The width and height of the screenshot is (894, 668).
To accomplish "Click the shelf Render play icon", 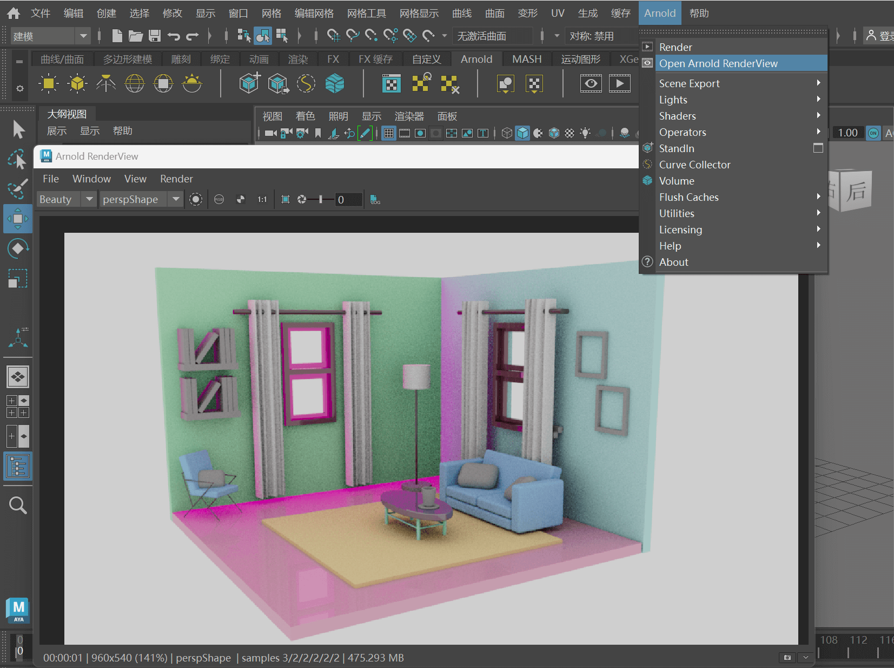I will [x=620, y=83].
